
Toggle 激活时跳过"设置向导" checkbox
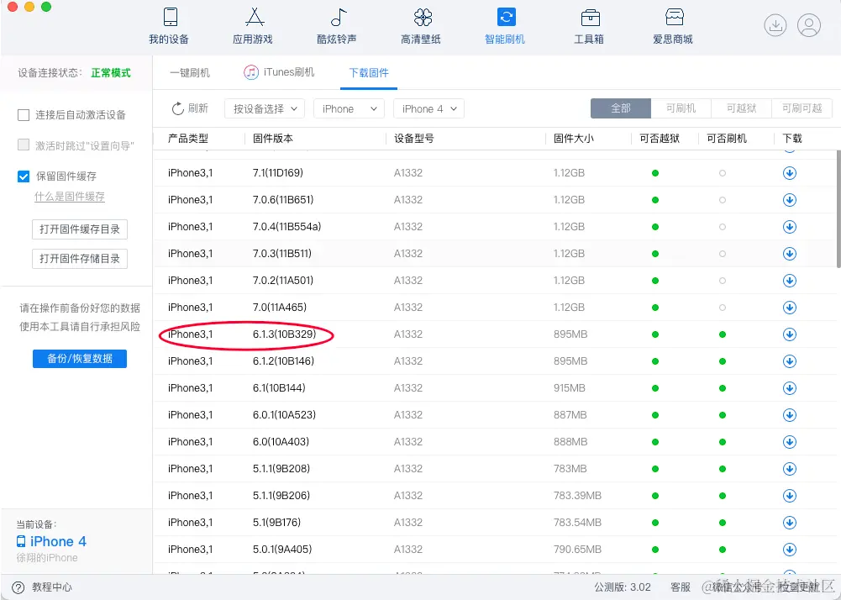24,145
